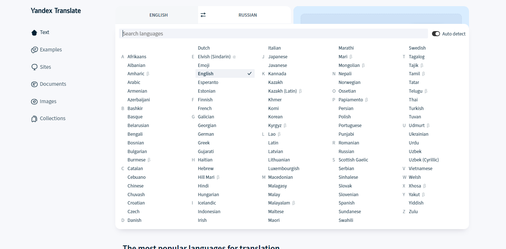Select Afrikaans from the list
This screenshot has height=249, width=506.
pyautogui.click(x=137, y=57)
